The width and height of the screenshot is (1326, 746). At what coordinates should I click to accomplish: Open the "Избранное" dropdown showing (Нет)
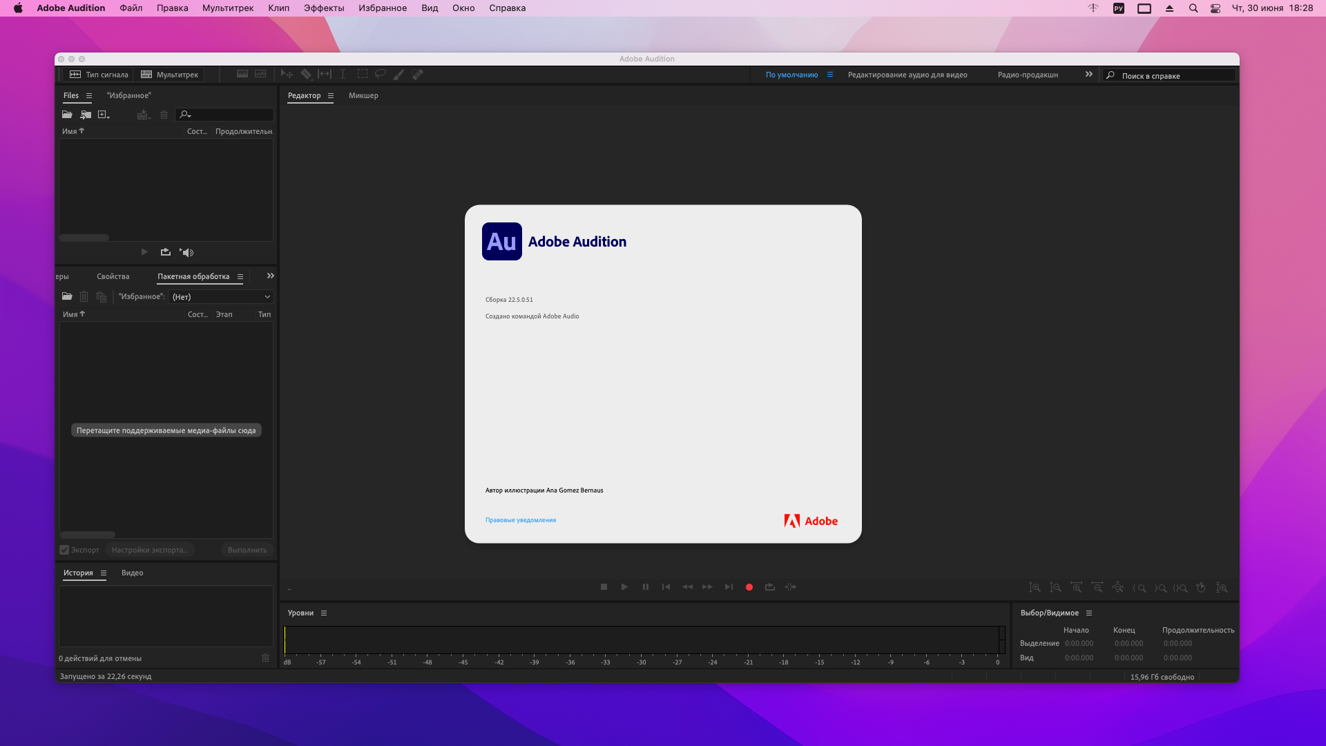click(221, 296)
